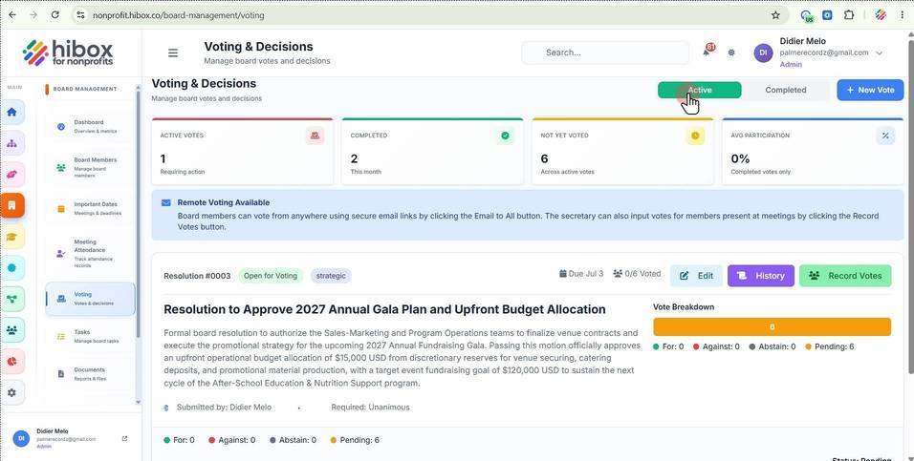Viewport: 914px width, 461px height.
Task: Switch to Completed votes filter
Action: [x=786, y=91]
